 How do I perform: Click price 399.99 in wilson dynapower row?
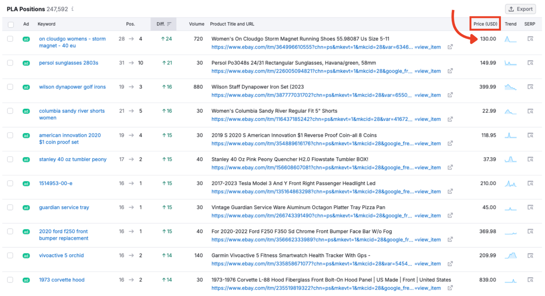tap(487, 87)
